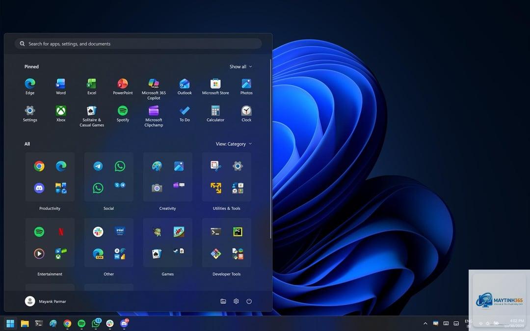Viewport: 530px width, 331px height.
Task: Click the Pinned section heading
Action: tap(31, 67)
